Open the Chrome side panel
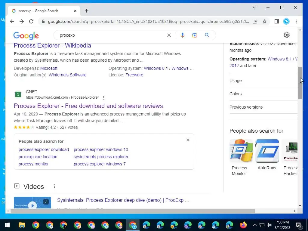308x231 pixels. [x=277, y=21]
